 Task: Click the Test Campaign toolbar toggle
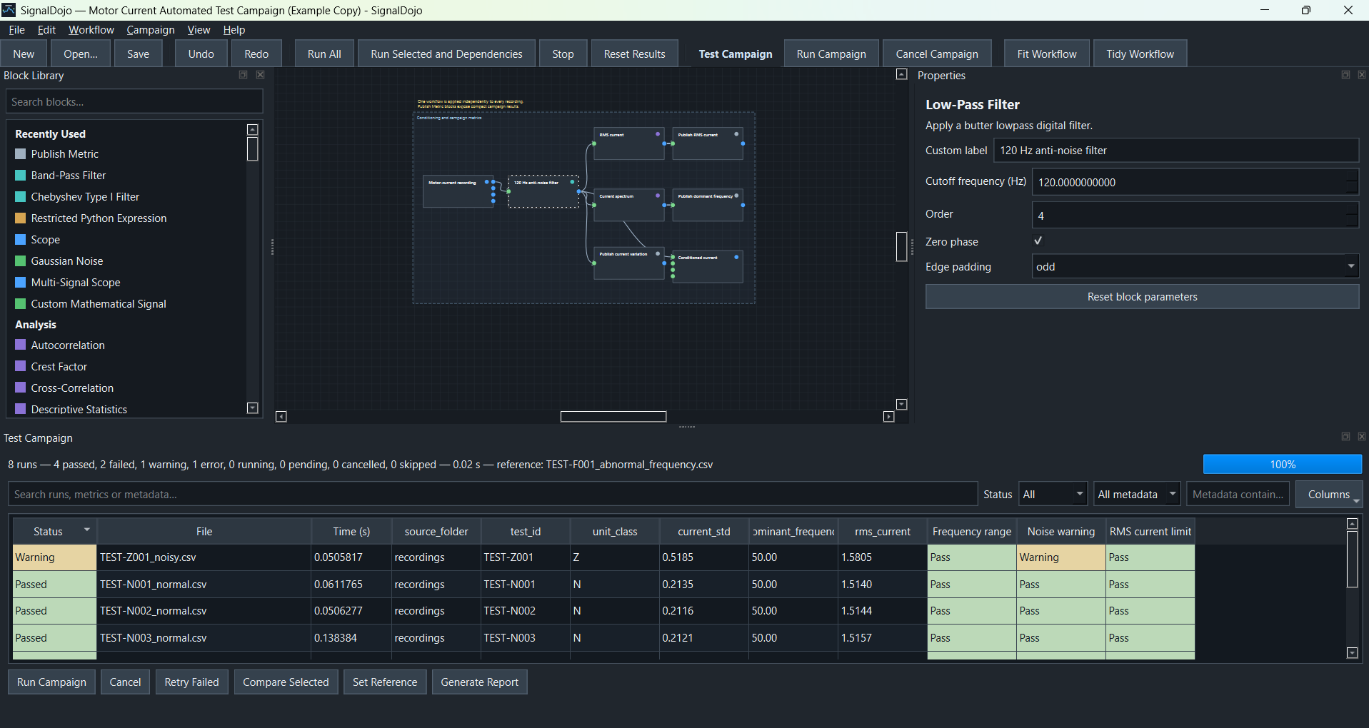coord(736,54)
